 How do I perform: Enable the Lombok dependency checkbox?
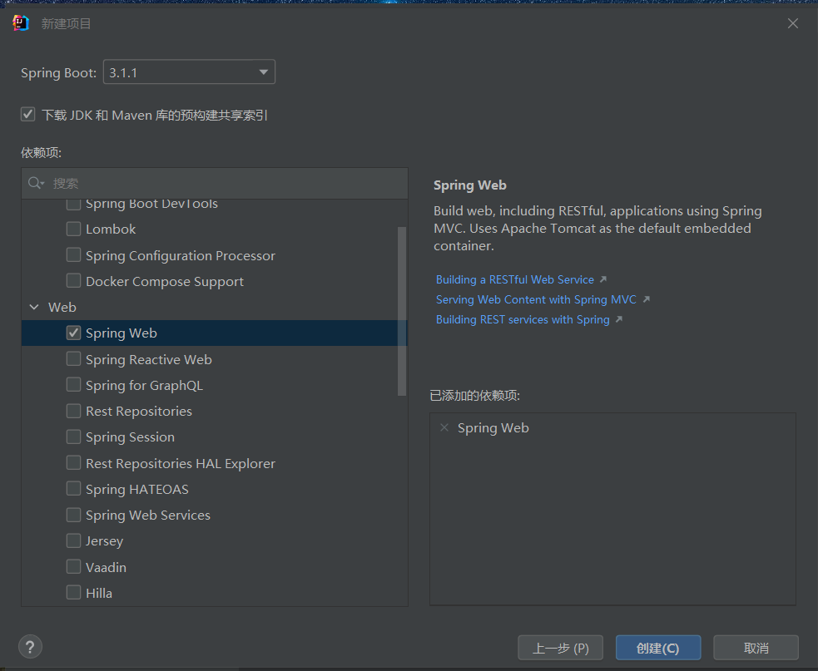[73, 229]
